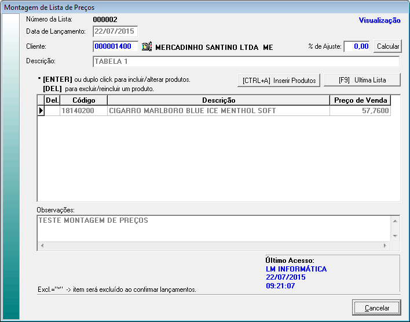The height and width of the screenshot is (322, 410).
Task: Click the Descrição field containing TABELA 1
Action: point(246,61)
